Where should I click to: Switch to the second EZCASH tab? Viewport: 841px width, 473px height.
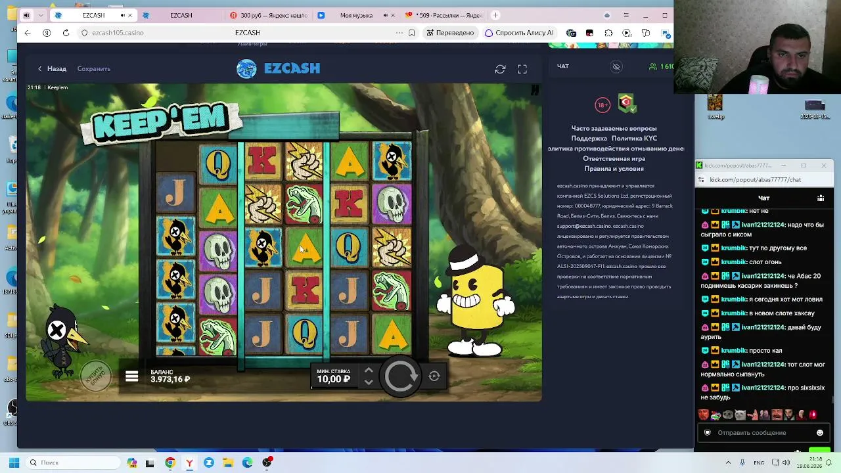pyautogui.click(x=181, y=15)
